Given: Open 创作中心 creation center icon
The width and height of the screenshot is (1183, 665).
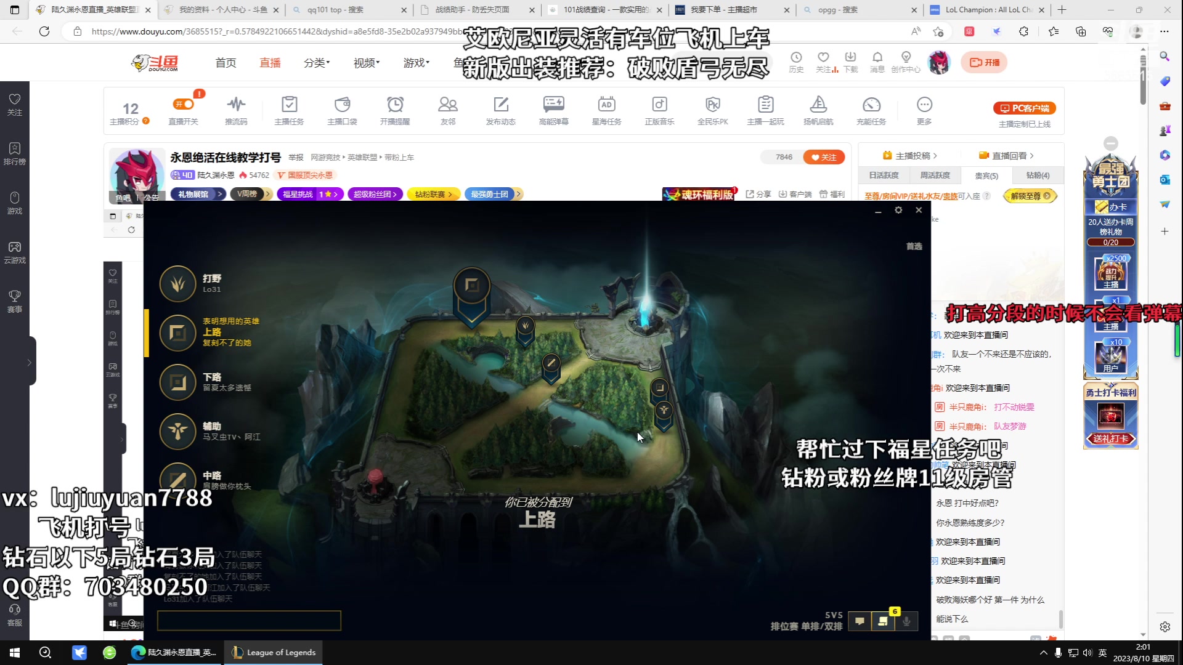Looking at the screenshot, I should click(906, 62).
